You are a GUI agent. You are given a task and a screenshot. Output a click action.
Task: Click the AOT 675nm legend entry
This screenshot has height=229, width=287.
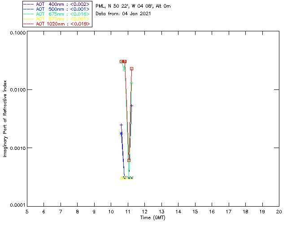point(57,14)
